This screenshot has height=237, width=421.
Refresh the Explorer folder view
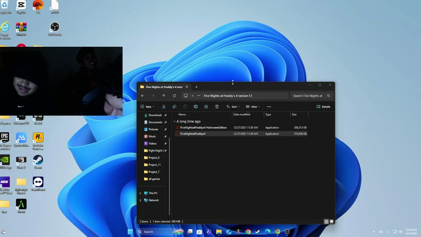(x=174, y=96)
